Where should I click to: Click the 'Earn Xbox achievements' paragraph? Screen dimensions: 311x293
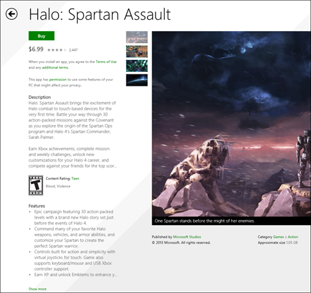72,157
